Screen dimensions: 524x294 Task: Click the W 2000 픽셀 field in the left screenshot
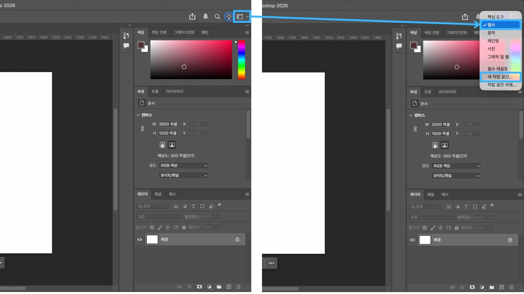(x=168, y=124)
